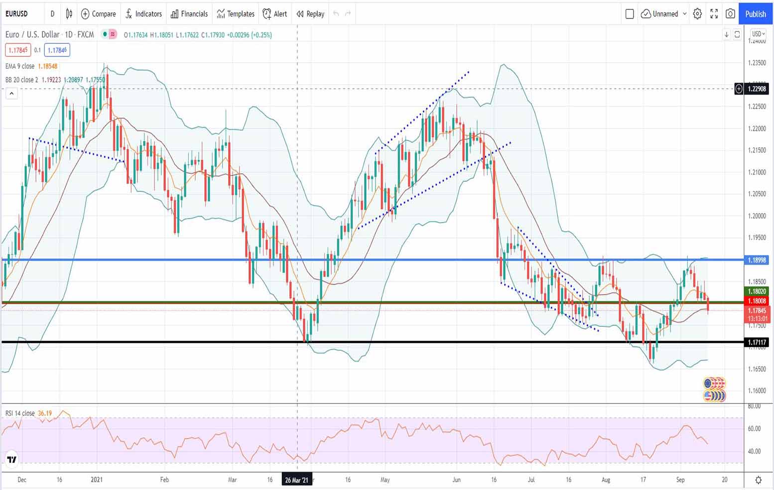Open the Compare symbol dialog
The height and width of the screenshot is (490, 774).
coord(98,14)
